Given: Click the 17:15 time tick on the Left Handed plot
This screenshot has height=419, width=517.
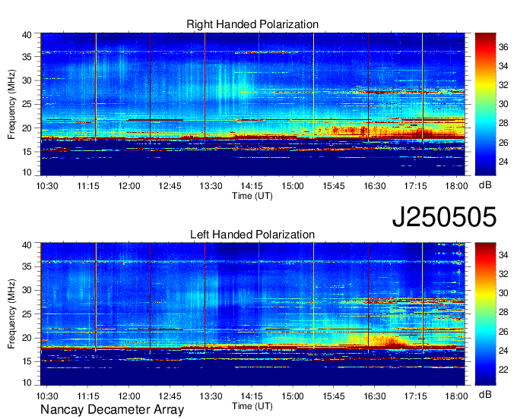Looking at the screenshot, I should tap(415, 396).
